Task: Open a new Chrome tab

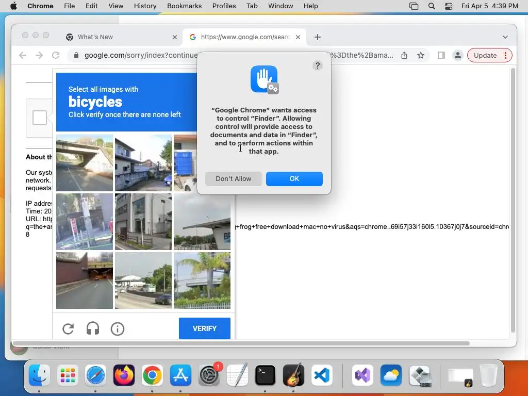Action: tap(317, 37)
